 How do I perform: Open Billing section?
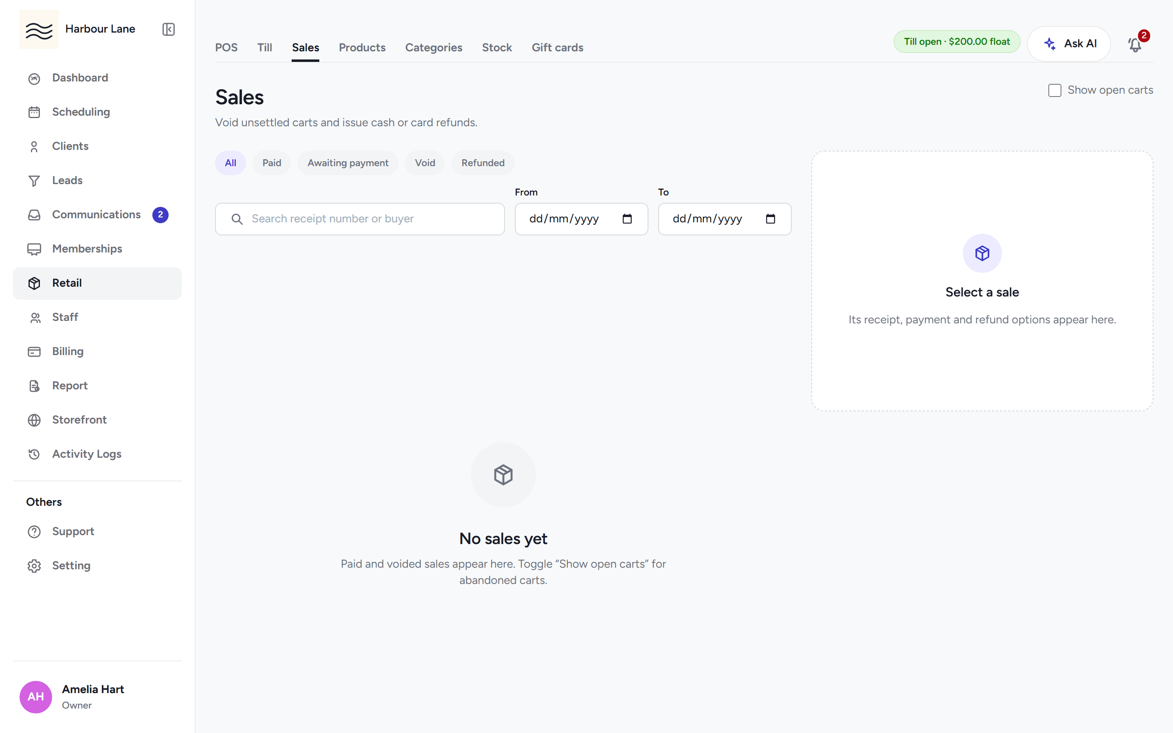point(97,351)
